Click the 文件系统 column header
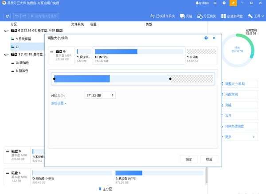 coord(77,24)
